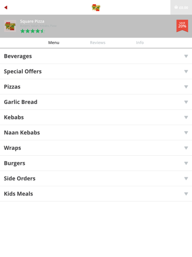Expand the Special Offers arrow

tap(186, 72)
